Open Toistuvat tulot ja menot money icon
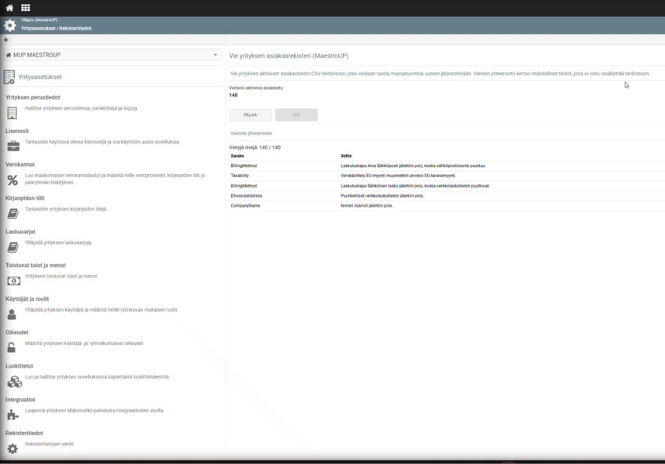Image resolution: width=665 pixels, height=464 pixels. point(13,281)
